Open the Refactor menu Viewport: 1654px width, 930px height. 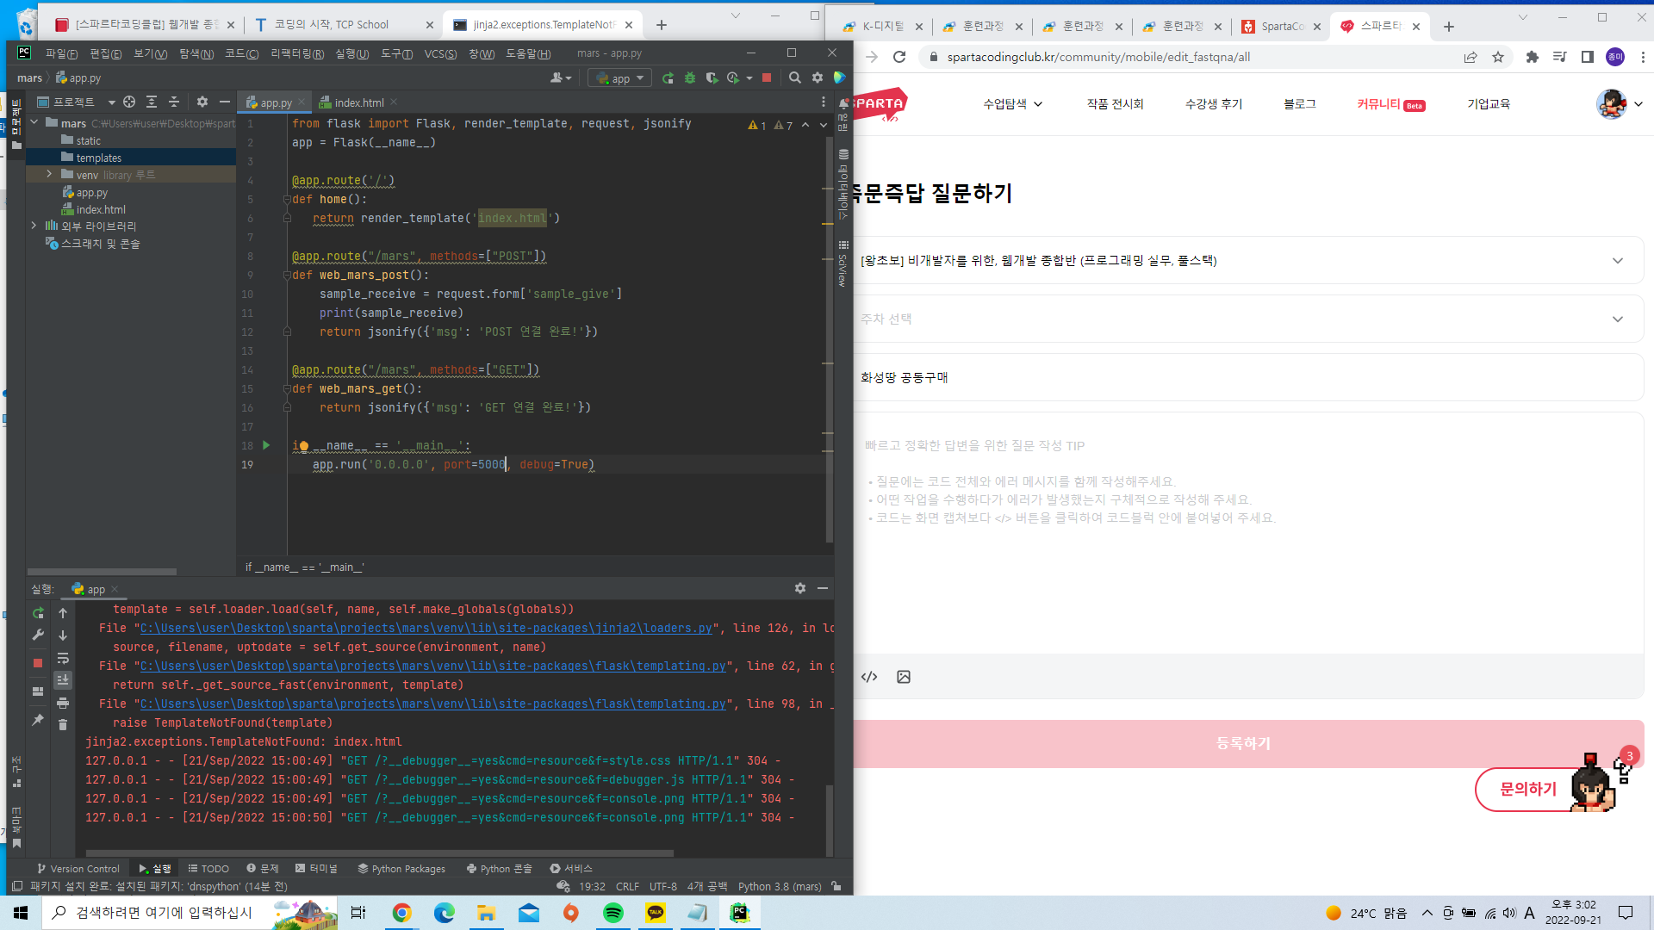[x=297, y=53]
